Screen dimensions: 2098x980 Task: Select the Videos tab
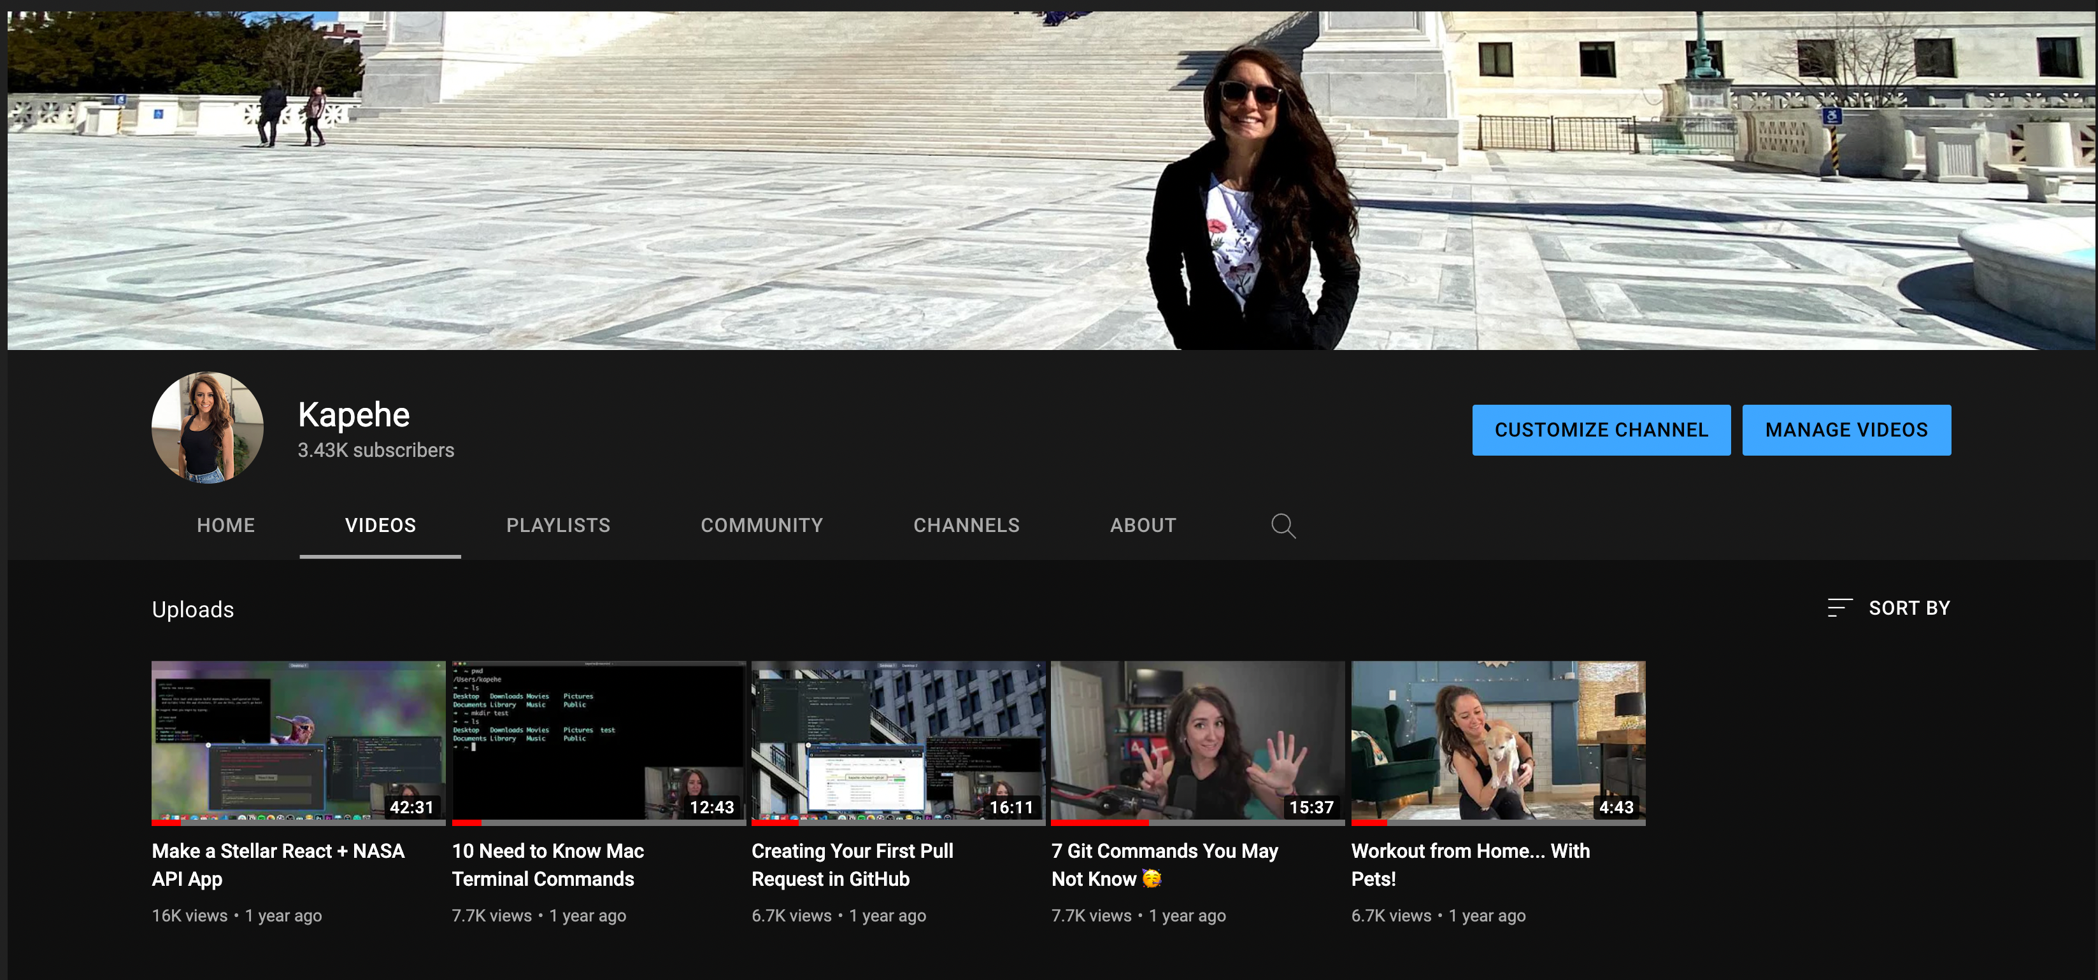pyautogui.click(x=380, y=526)
